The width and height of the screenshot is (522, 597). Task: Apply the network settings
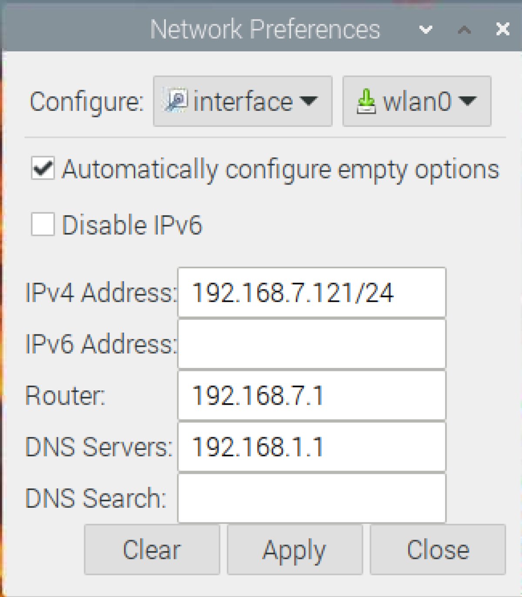[294, 550]
